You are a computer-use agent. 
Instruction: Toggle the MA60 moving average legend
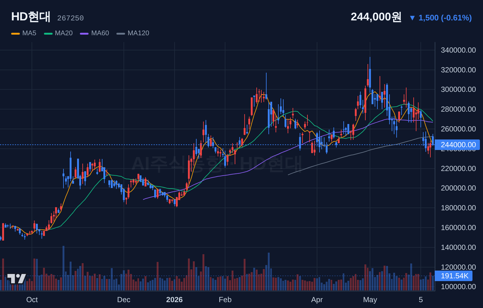tap(94, 33)
